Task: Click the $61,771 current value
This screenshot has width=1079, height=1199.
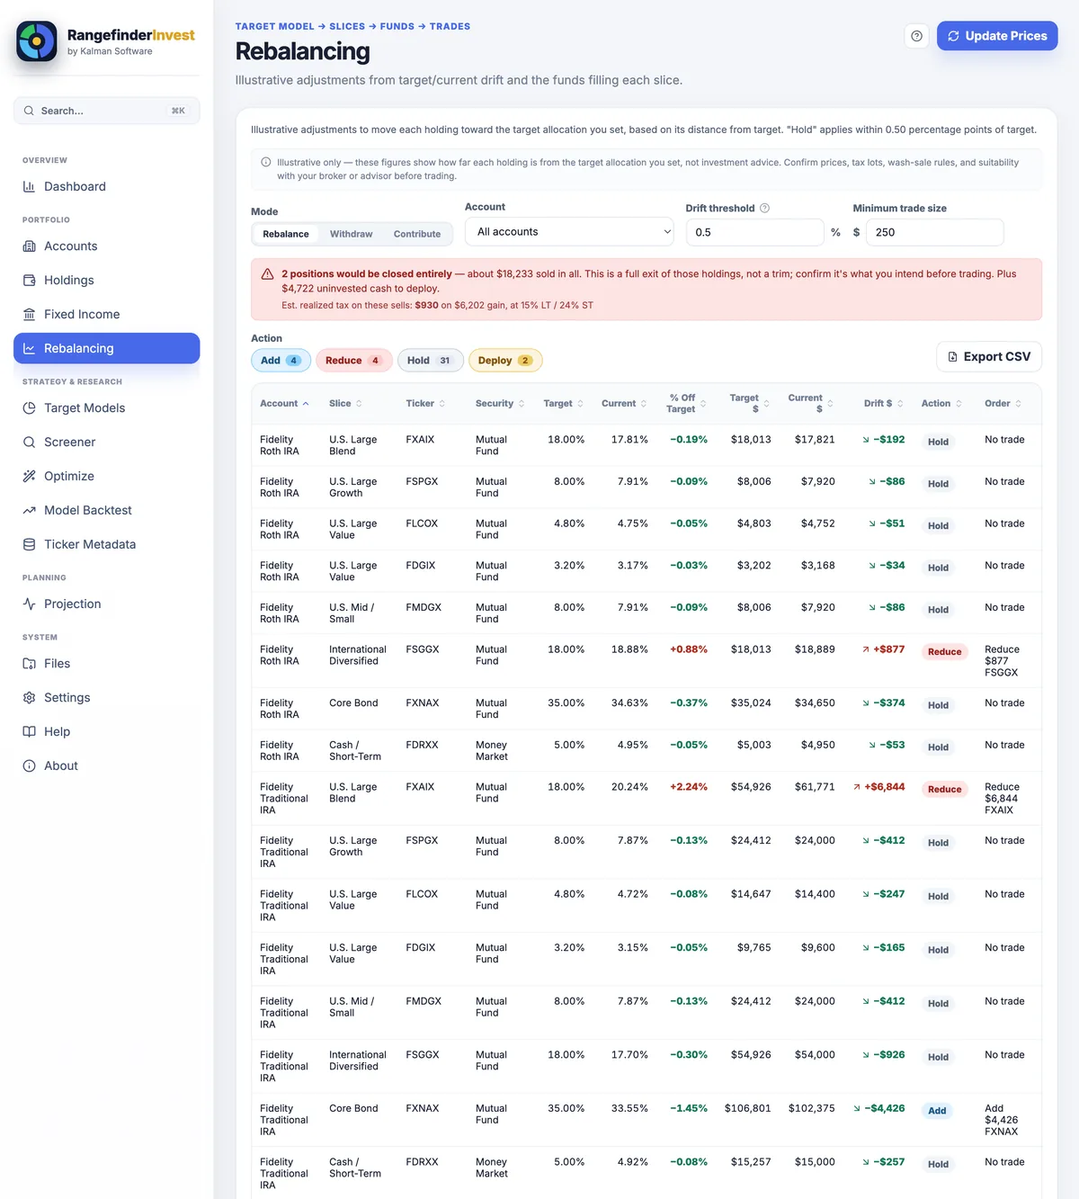Action: coord(815,787)
